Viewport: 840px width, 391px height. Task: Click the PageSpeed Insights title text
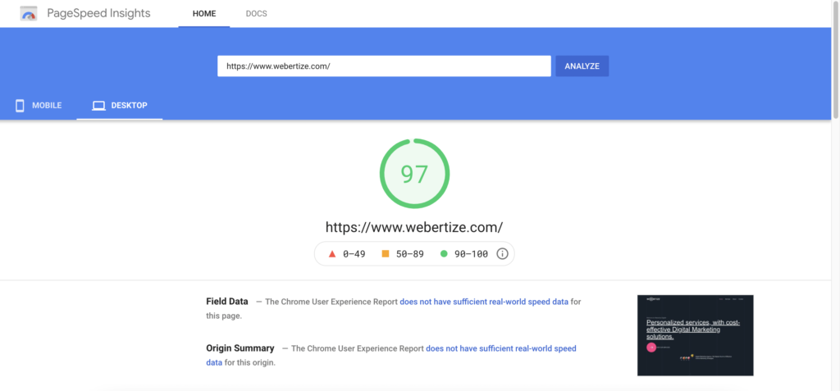98,13
